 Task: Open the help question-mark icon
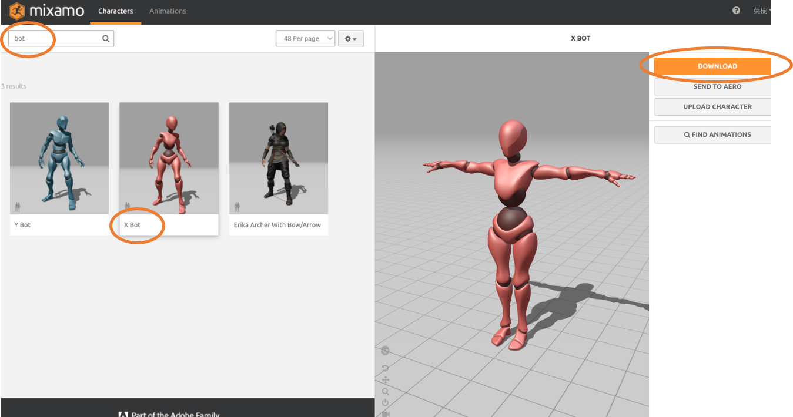736,11
